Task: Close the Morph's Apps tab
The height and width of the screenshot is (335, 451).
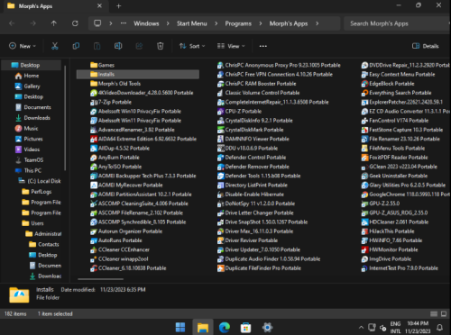Action: [99, 6]
